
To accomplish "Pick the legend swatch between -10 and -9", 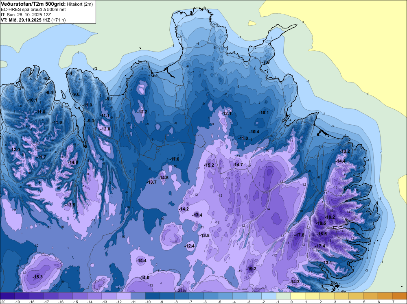I will pos(153,296).
